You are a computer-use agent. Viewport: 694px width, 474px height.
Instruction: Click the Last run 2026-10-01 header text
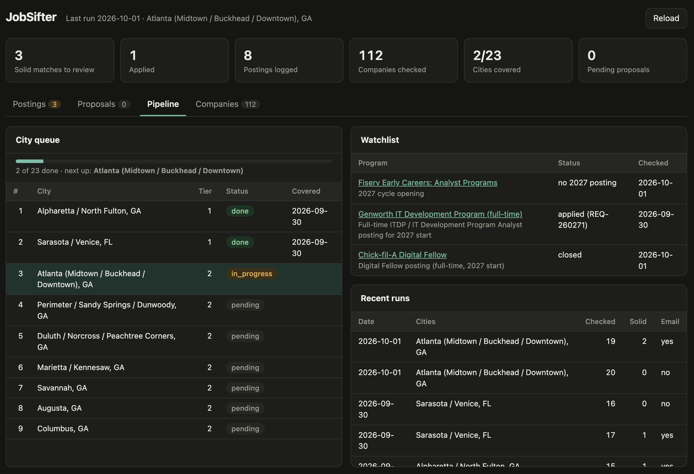pos(189,18)
